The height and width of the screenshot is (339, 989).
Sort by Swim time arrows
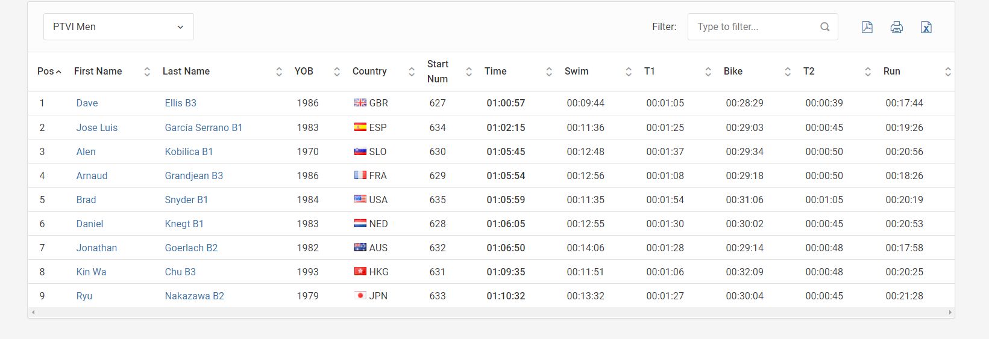(x=629, y=72)
